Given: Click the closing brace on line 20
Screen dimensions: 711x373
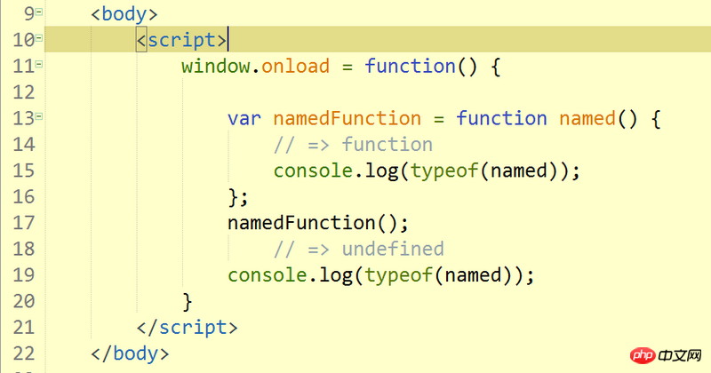Looking at the screenshot, I should click(188, 302).
